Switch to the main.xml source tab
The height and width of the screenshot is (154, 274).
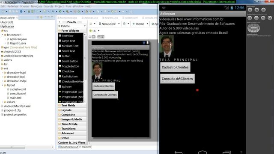pos(85,147)
